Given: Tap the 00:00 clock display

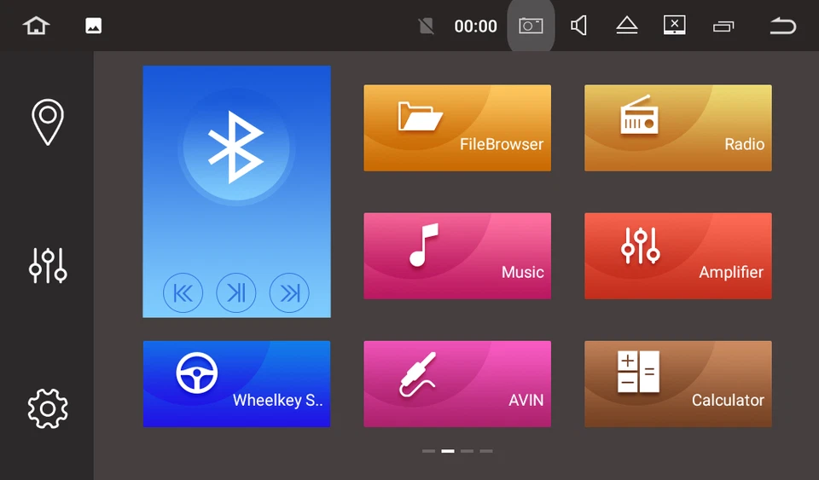Looking at the screenshot, I should point(475,26).
